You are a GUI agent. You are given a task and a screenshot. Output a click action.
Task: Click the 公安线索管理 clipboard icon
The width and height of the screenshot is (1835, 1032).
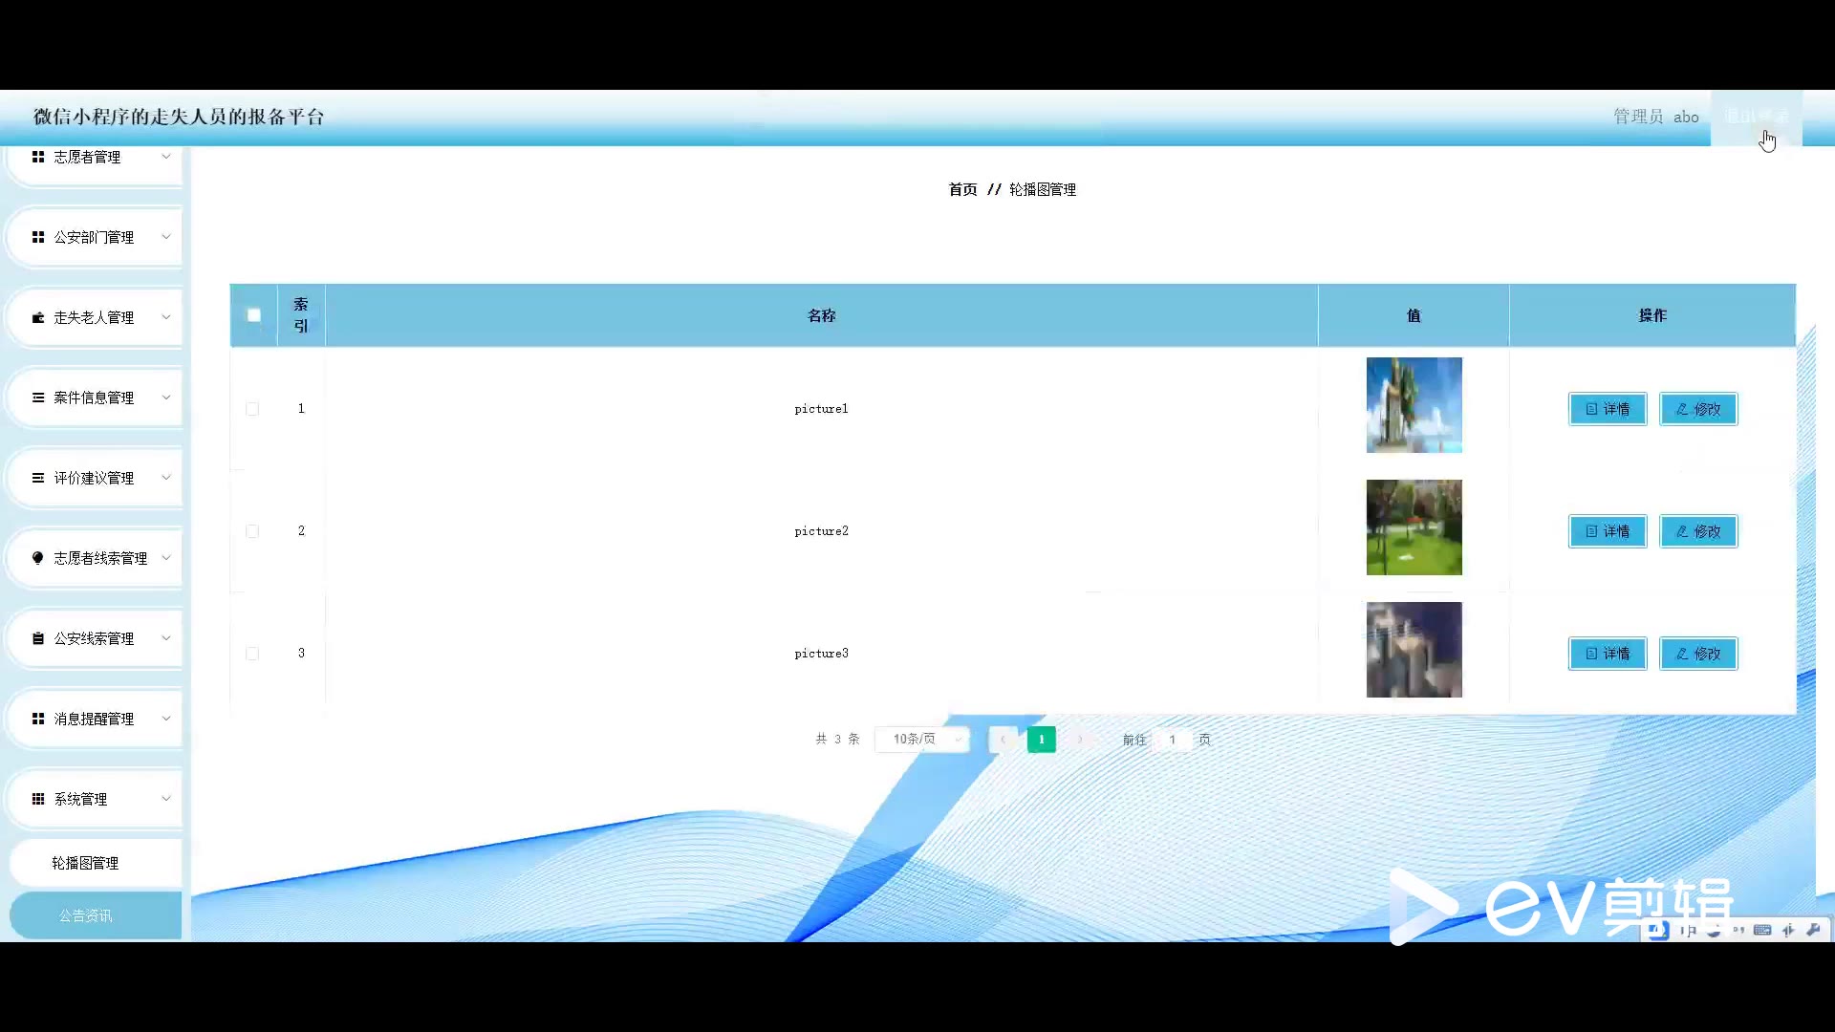coord(38,638)
